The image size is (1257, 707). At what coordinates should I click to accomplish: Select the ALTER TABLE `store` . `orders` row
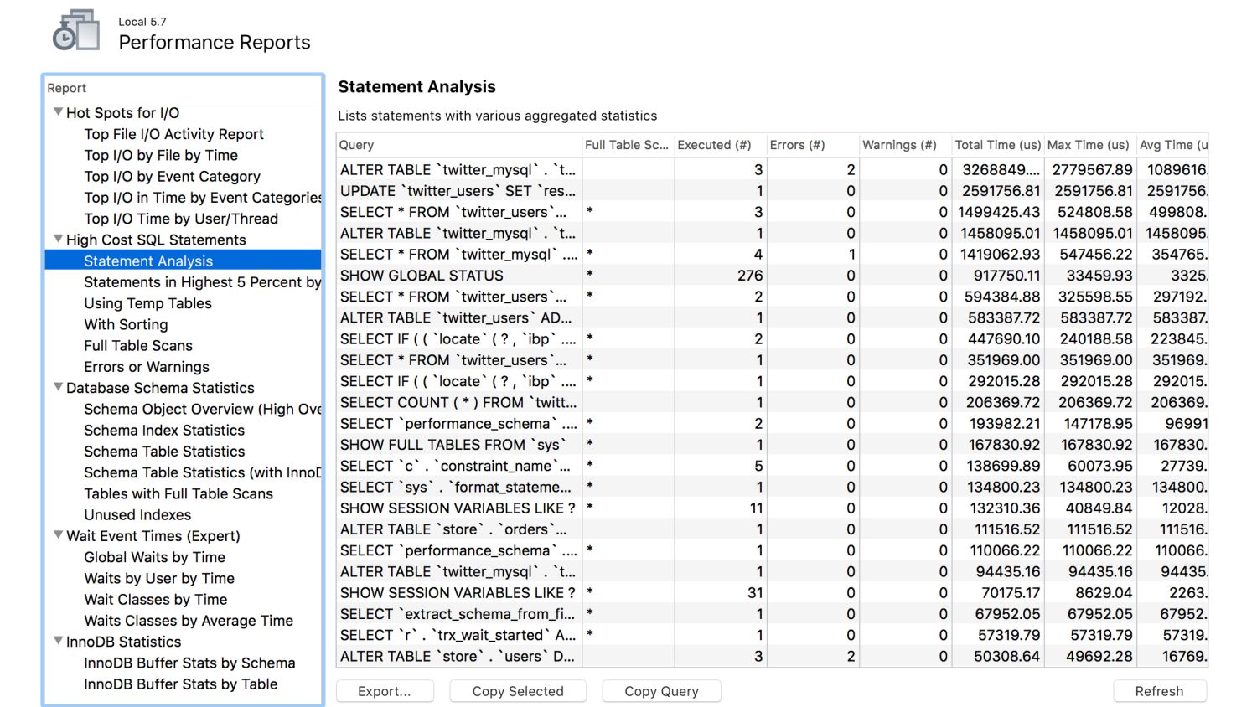pos(772,529)
